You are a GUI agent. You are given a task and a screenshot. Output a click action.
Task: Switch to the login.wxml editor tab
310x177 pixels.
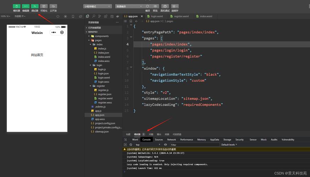155,16
